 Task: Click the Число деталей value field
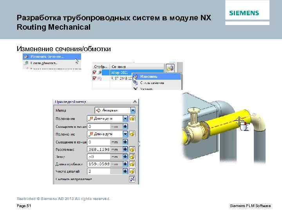coord(99,172)
